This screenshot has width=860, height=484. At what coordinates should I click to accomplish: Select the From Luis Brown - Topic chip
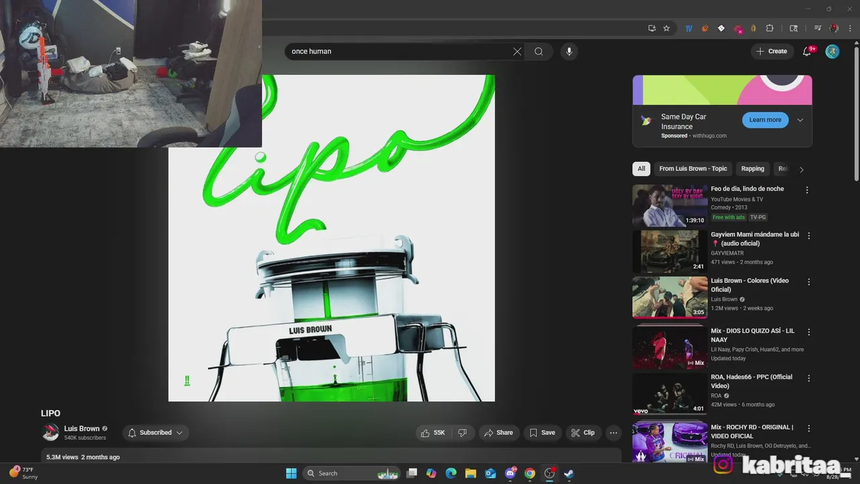[x=693, y=169]
